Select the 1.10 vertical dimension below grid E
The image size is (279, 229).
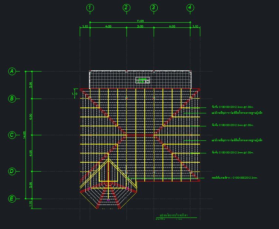pyautogui.click(x=30, y=203)
